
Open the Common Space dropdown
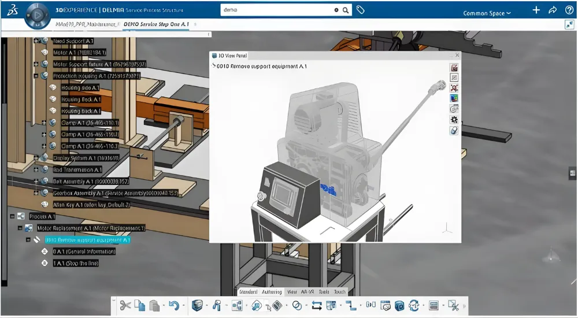[x=487, y=13]
